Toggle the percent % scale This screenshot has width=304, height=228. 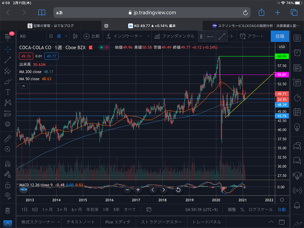tap(242, 210)
